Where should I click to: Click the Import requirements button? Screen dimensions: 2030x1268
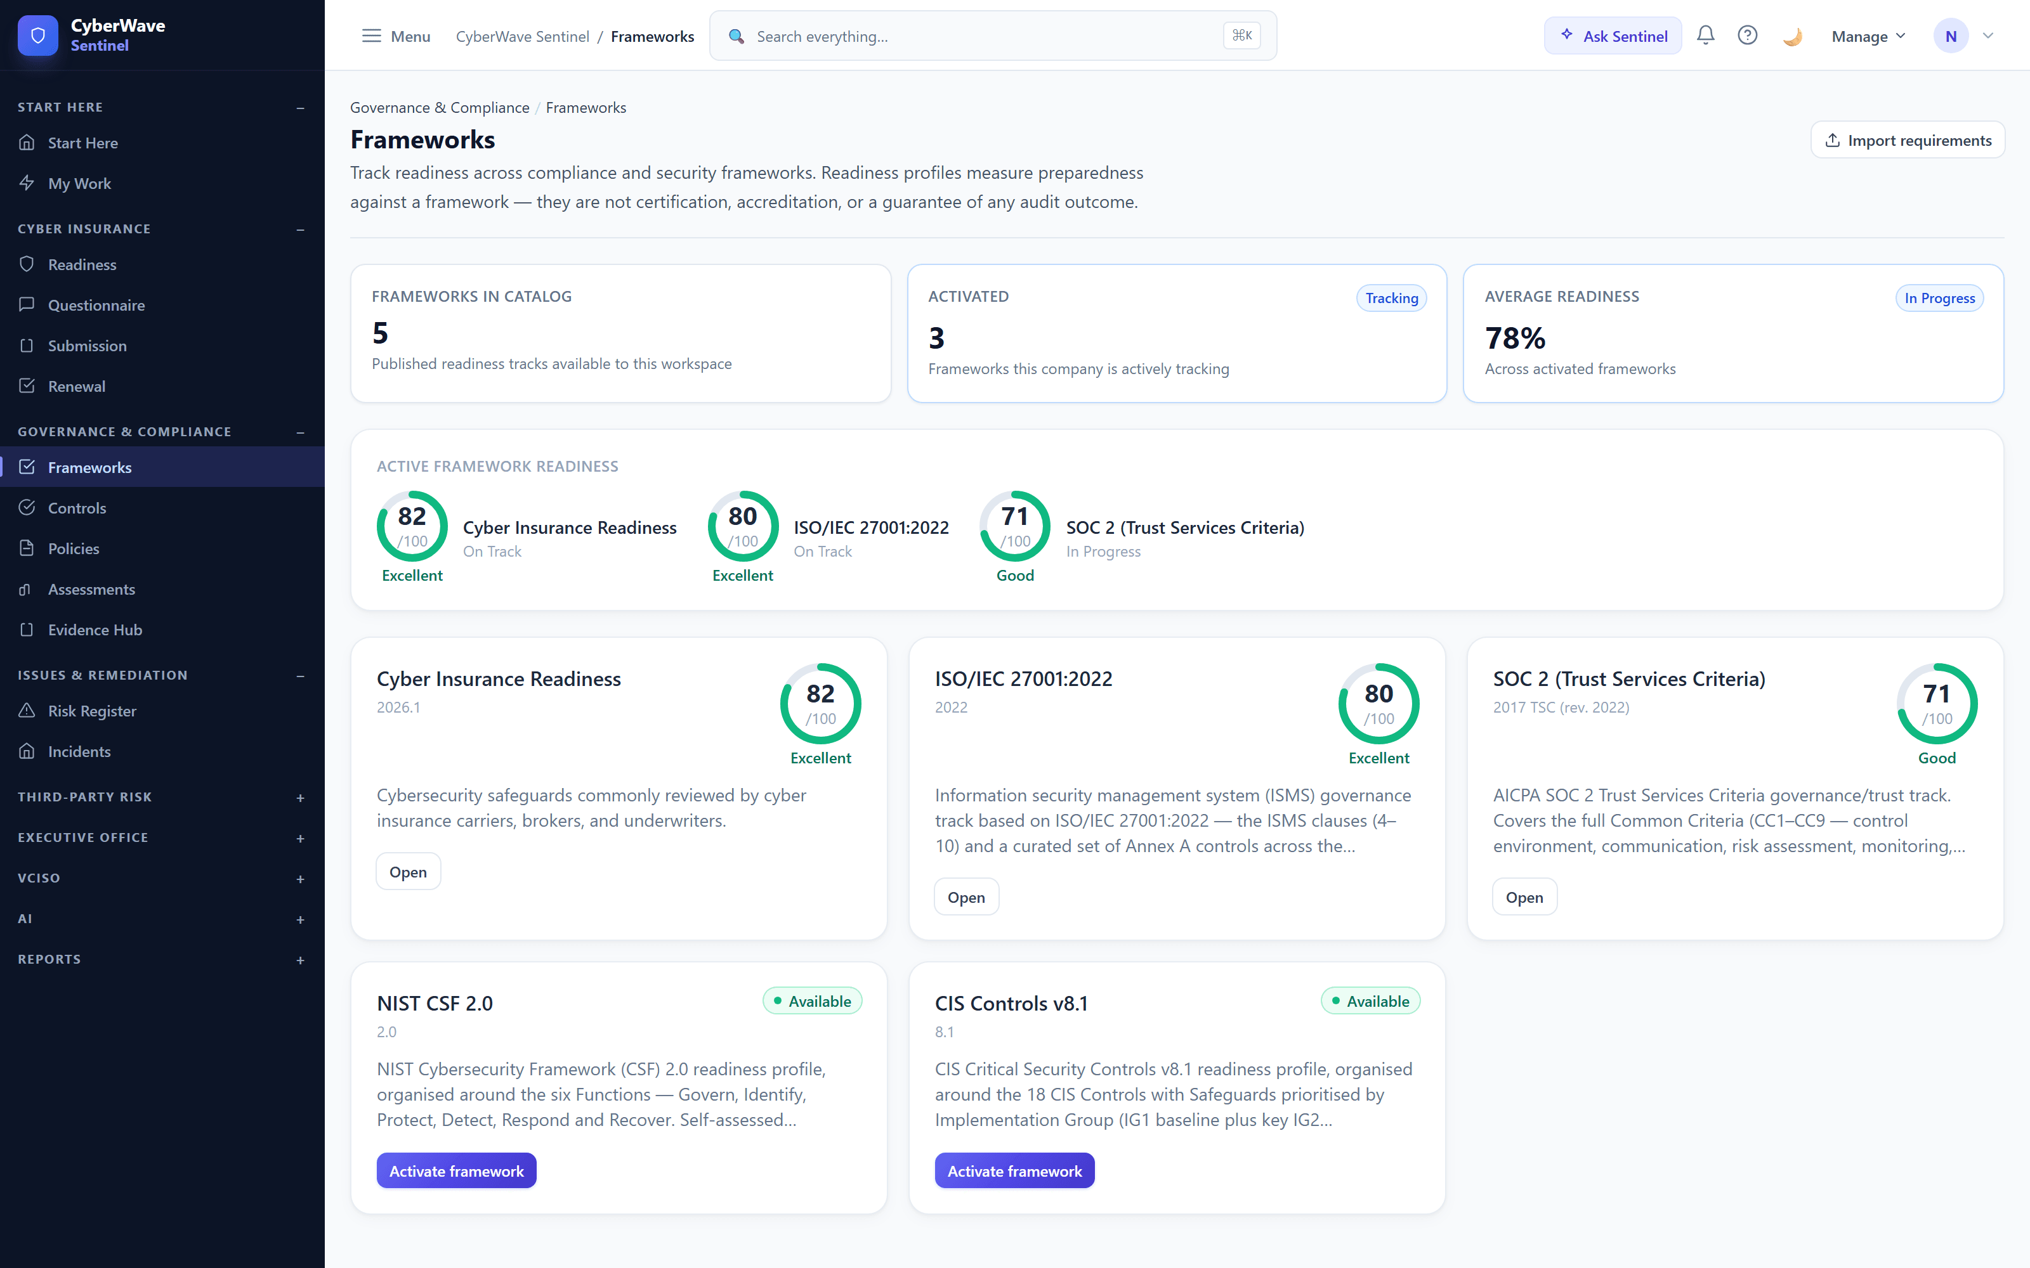pyautogui.click(x=1908, y=140)
